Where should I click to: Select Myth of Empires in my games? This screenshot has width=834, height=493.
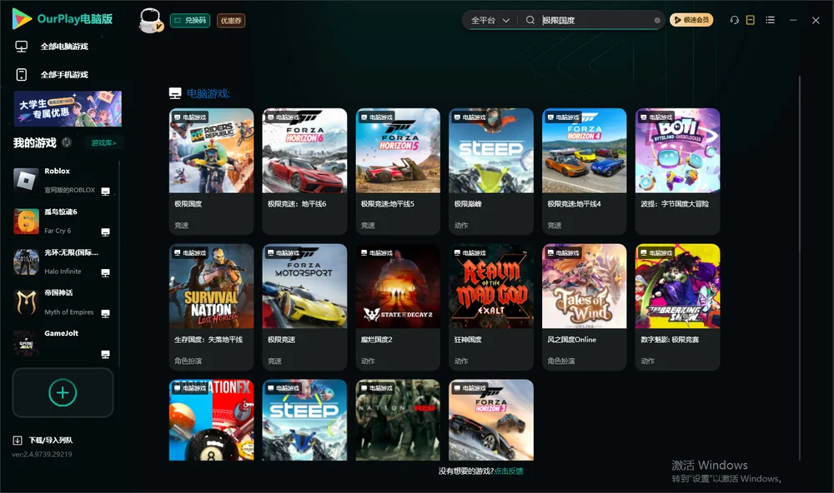coord(63,302)
